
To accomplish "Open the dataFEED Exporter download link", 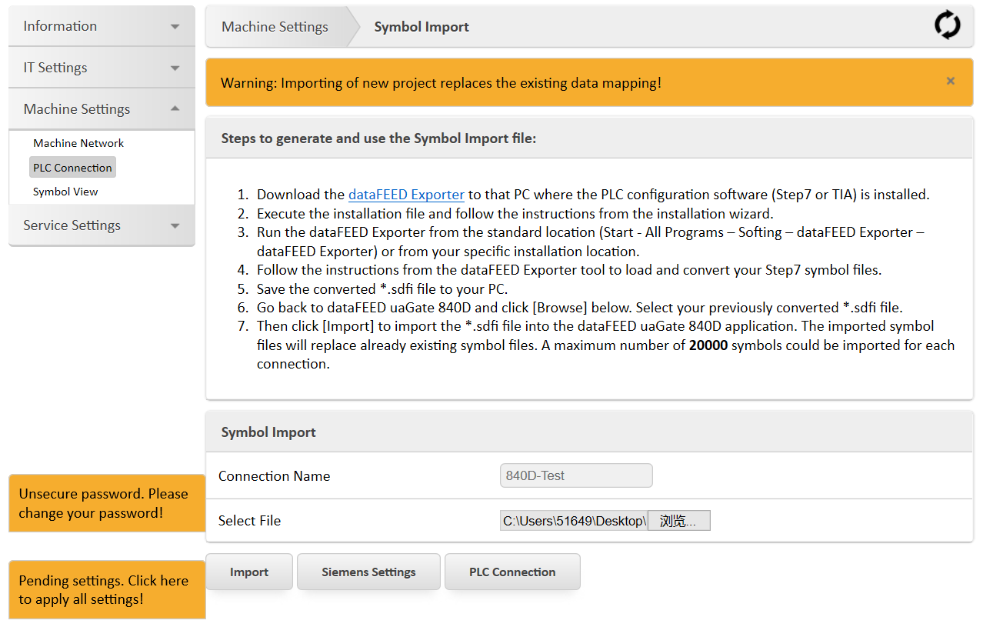I will click(406, 195).
